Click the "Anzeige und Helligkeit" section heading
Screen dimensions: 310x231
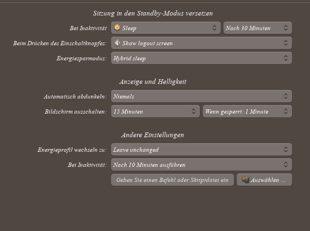tap(153, 82)
